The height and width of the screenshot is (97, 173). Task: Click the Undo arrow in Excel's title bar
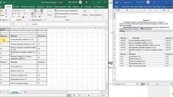click(x=4, y=2)
